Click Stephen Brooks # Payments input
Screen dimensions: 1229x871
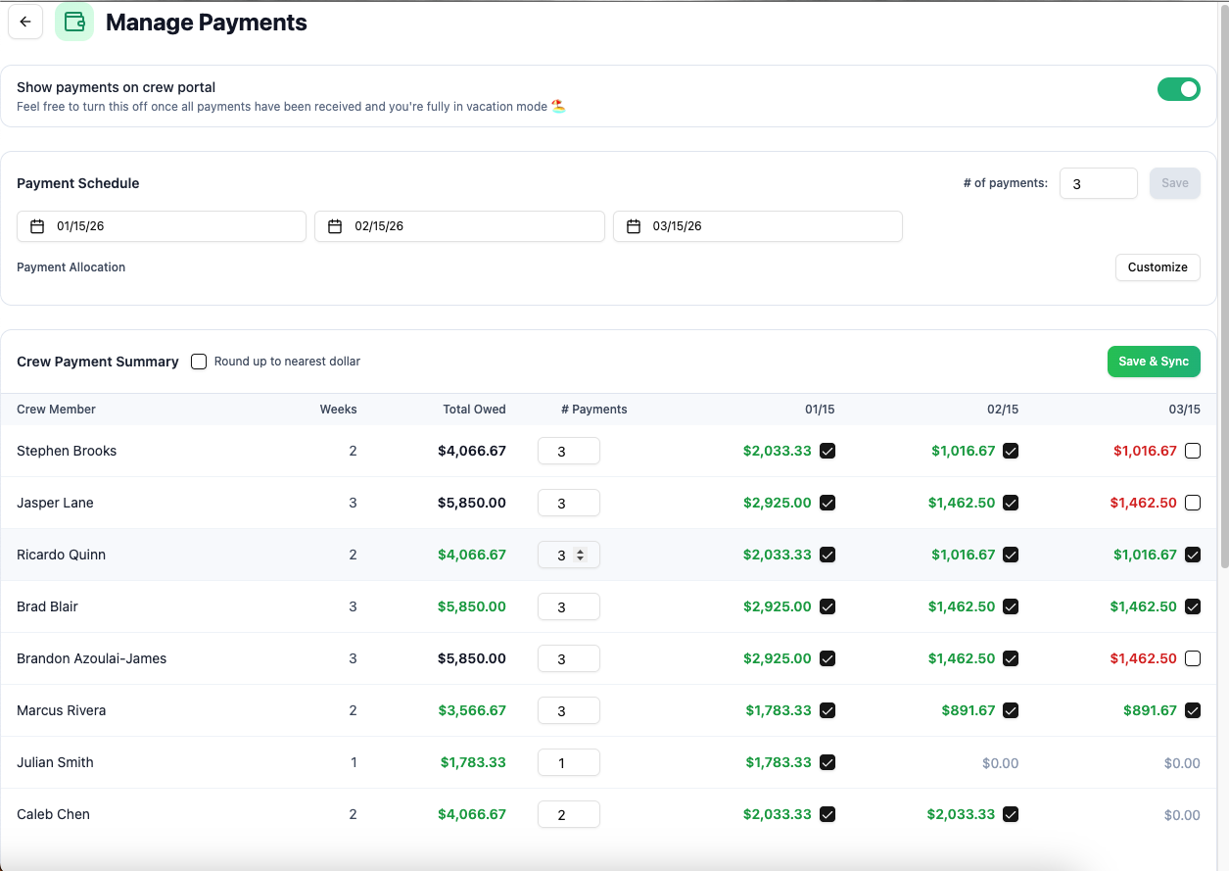(x=568, y=451)
